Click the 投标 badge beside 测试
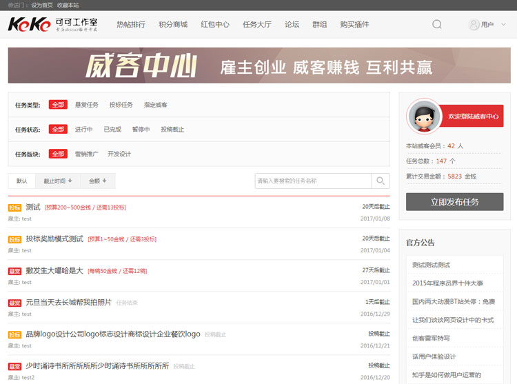Screen dimensions: 517x384 tap(14, 208)
